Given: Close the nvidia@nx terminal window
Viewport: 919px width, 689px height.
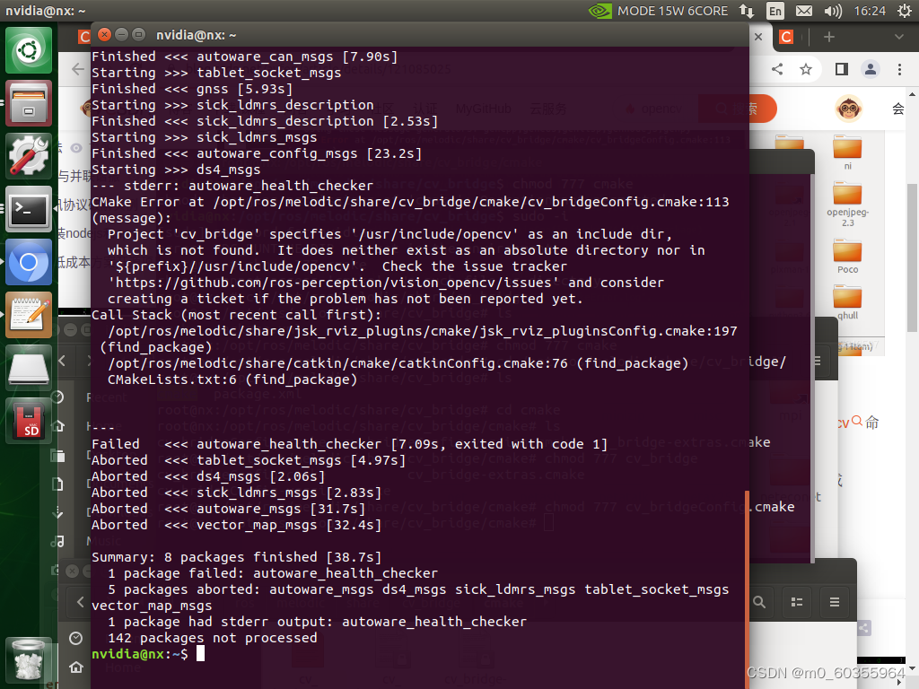Looking at the screenshot, I should (104, 35).
